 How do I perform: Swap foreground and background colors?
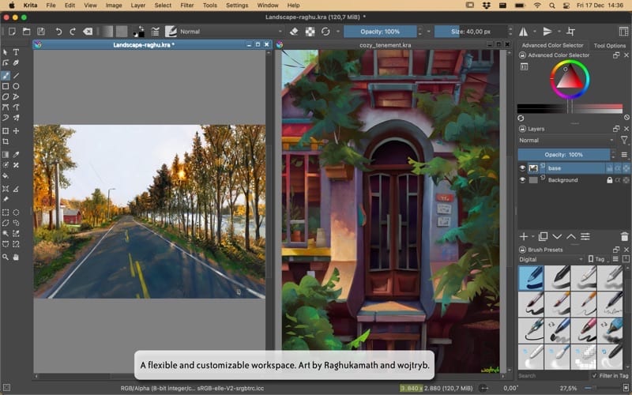pyautogui.click(x=141, y=28)
